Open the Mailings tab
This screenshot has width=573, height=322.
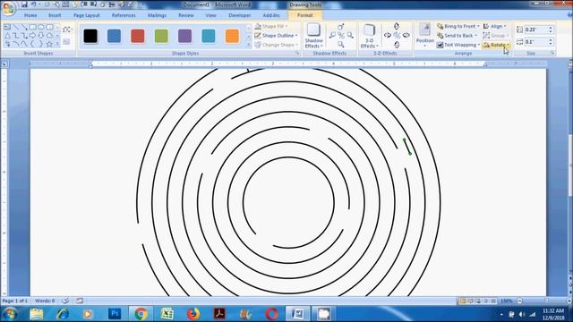158,15
